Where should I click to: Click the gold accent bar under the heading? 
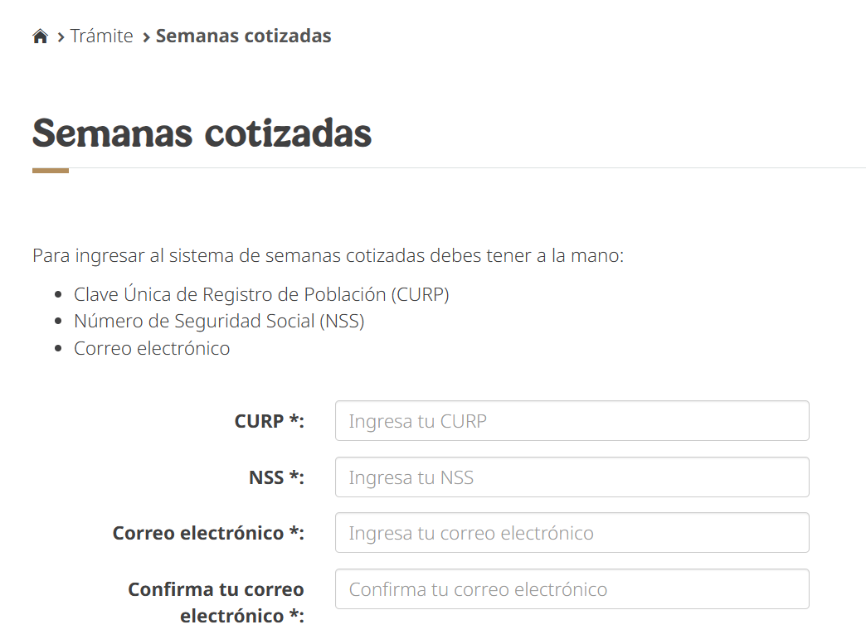(x=51, y=170)
